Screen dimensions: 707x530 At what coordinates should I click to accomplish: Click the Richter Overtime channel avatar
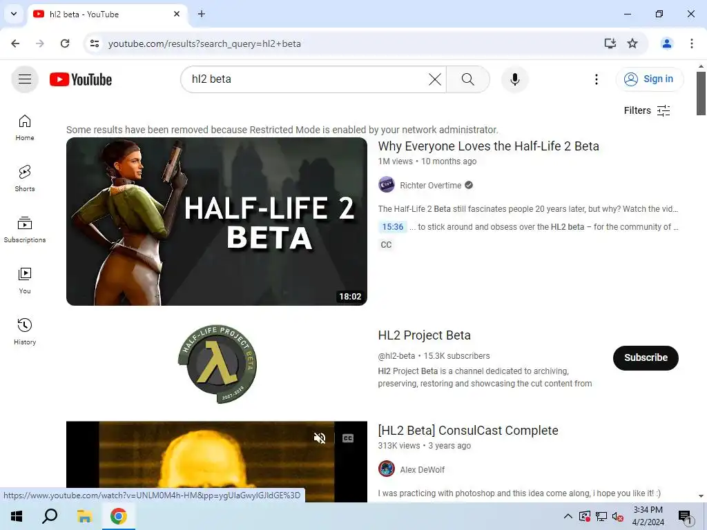(x=387, y=185)
